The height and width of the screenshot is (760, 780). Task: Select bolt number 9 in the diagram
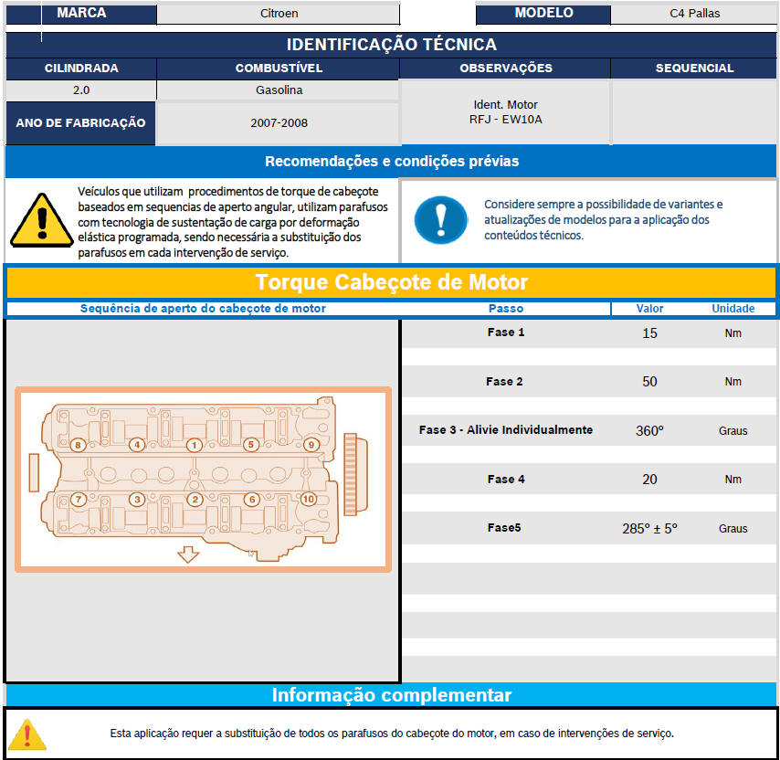pos(311,446)
